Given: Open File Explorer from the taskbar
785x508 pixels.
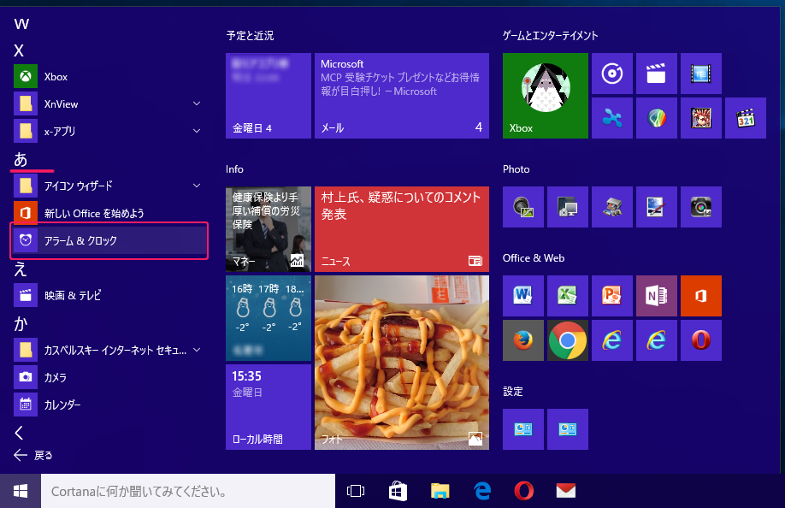Looking at the screenshot, I should [x=440, y=491].
